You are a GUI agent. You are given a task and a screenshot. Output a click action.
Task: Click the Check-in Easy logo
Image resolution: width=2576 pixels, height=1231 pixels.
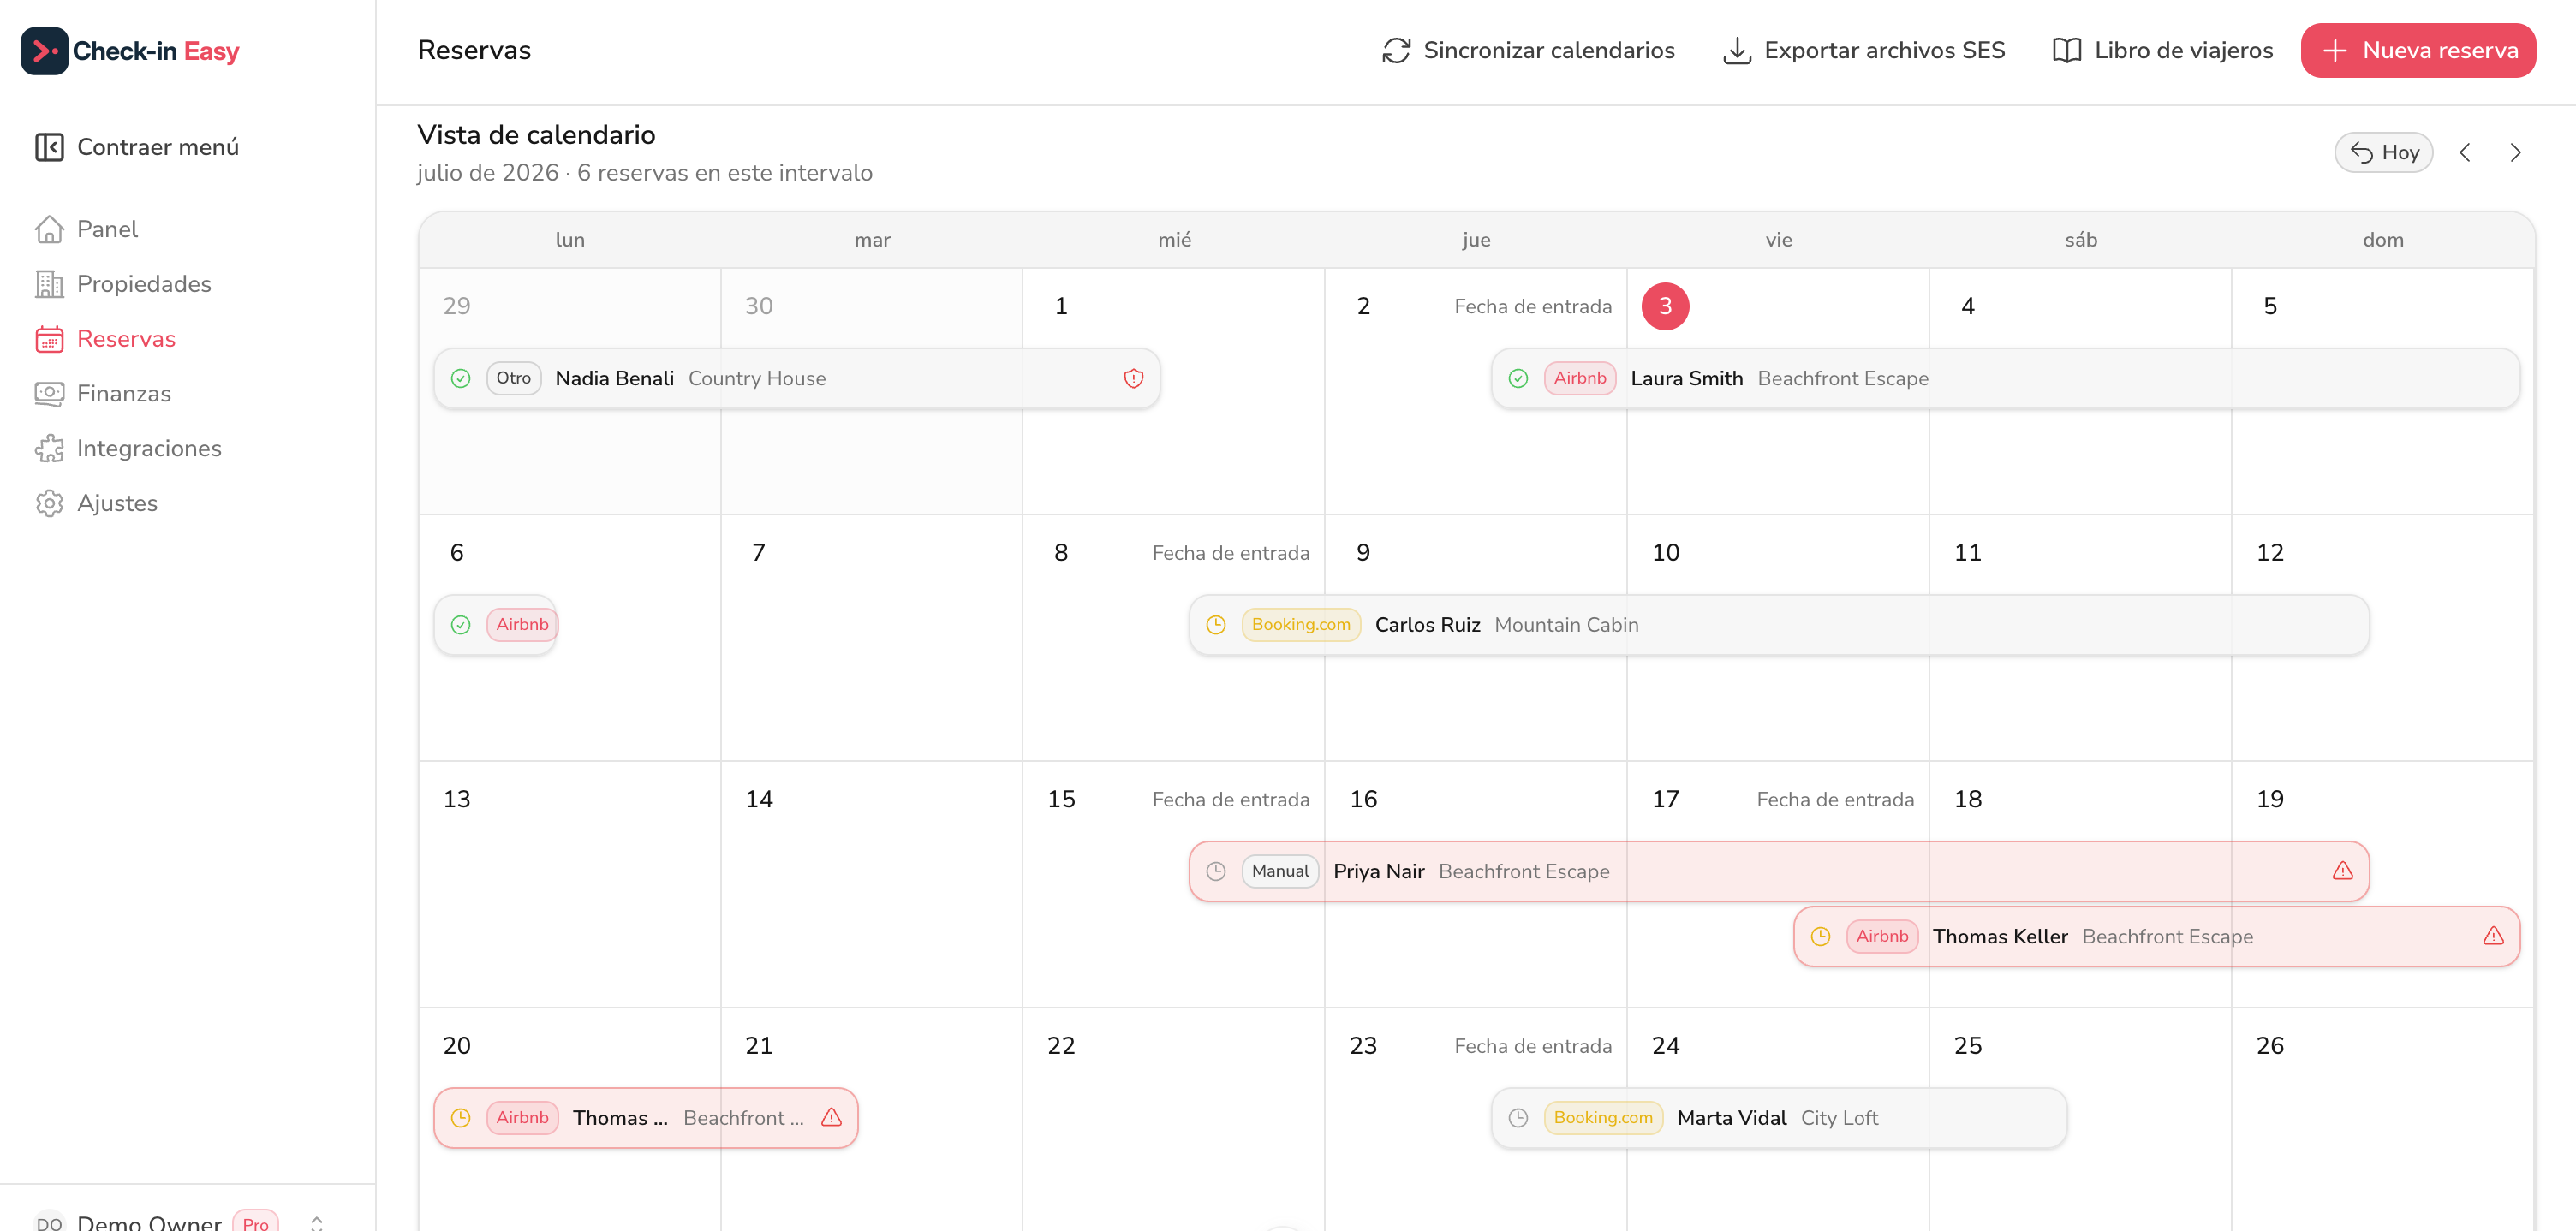click(x=130, y=51)
